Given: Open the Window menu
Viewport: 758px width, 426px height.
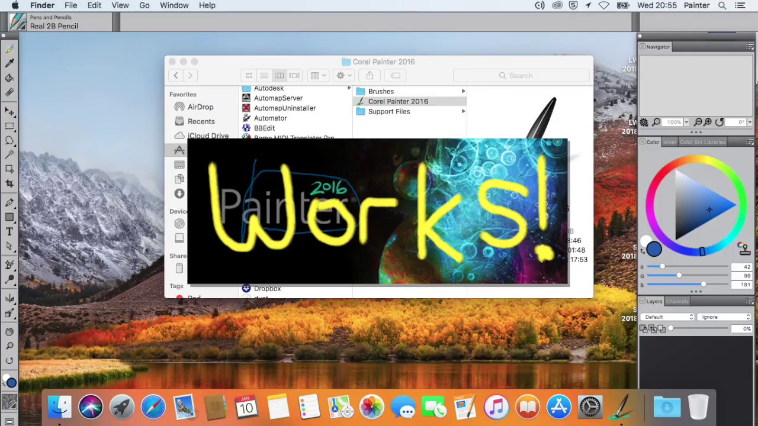Looking at the screenshot, I should click(174, 5).
